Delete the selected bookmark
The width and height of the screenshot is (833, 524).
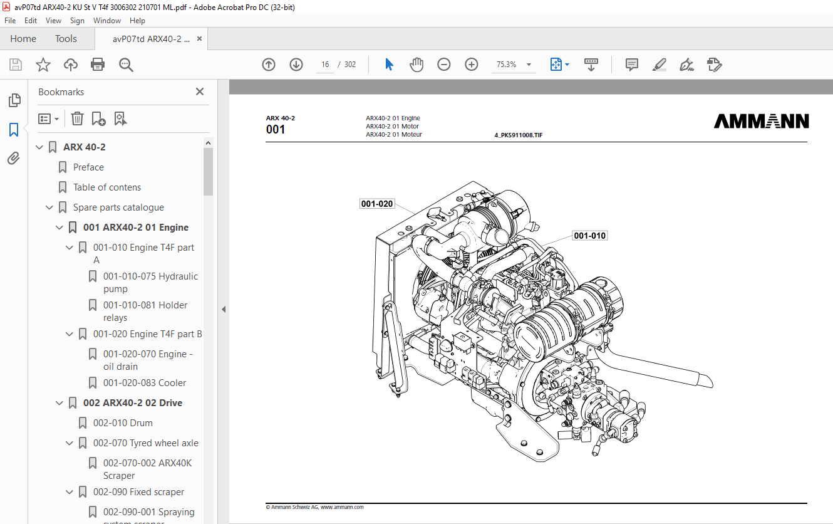[x=77, y=118]
